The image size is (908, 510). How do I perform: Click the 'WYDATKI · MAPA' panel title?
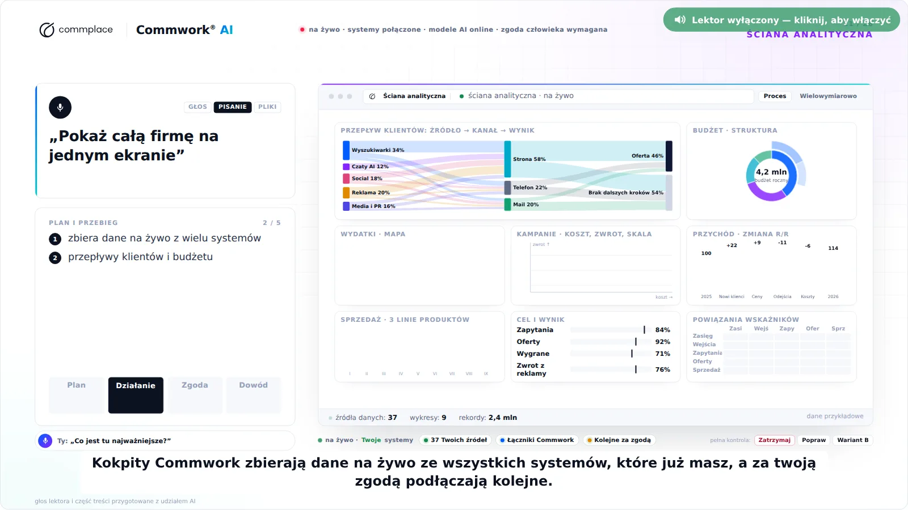(373, 234)
